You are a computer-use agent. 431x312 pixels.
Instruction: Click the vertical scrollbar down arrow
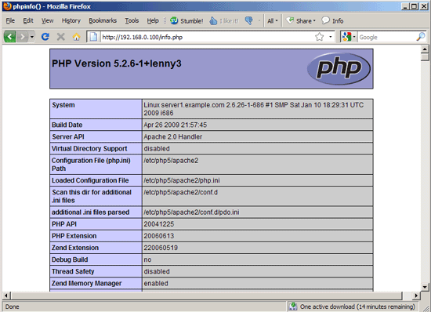pyautogui.click(x=425, y=287)
